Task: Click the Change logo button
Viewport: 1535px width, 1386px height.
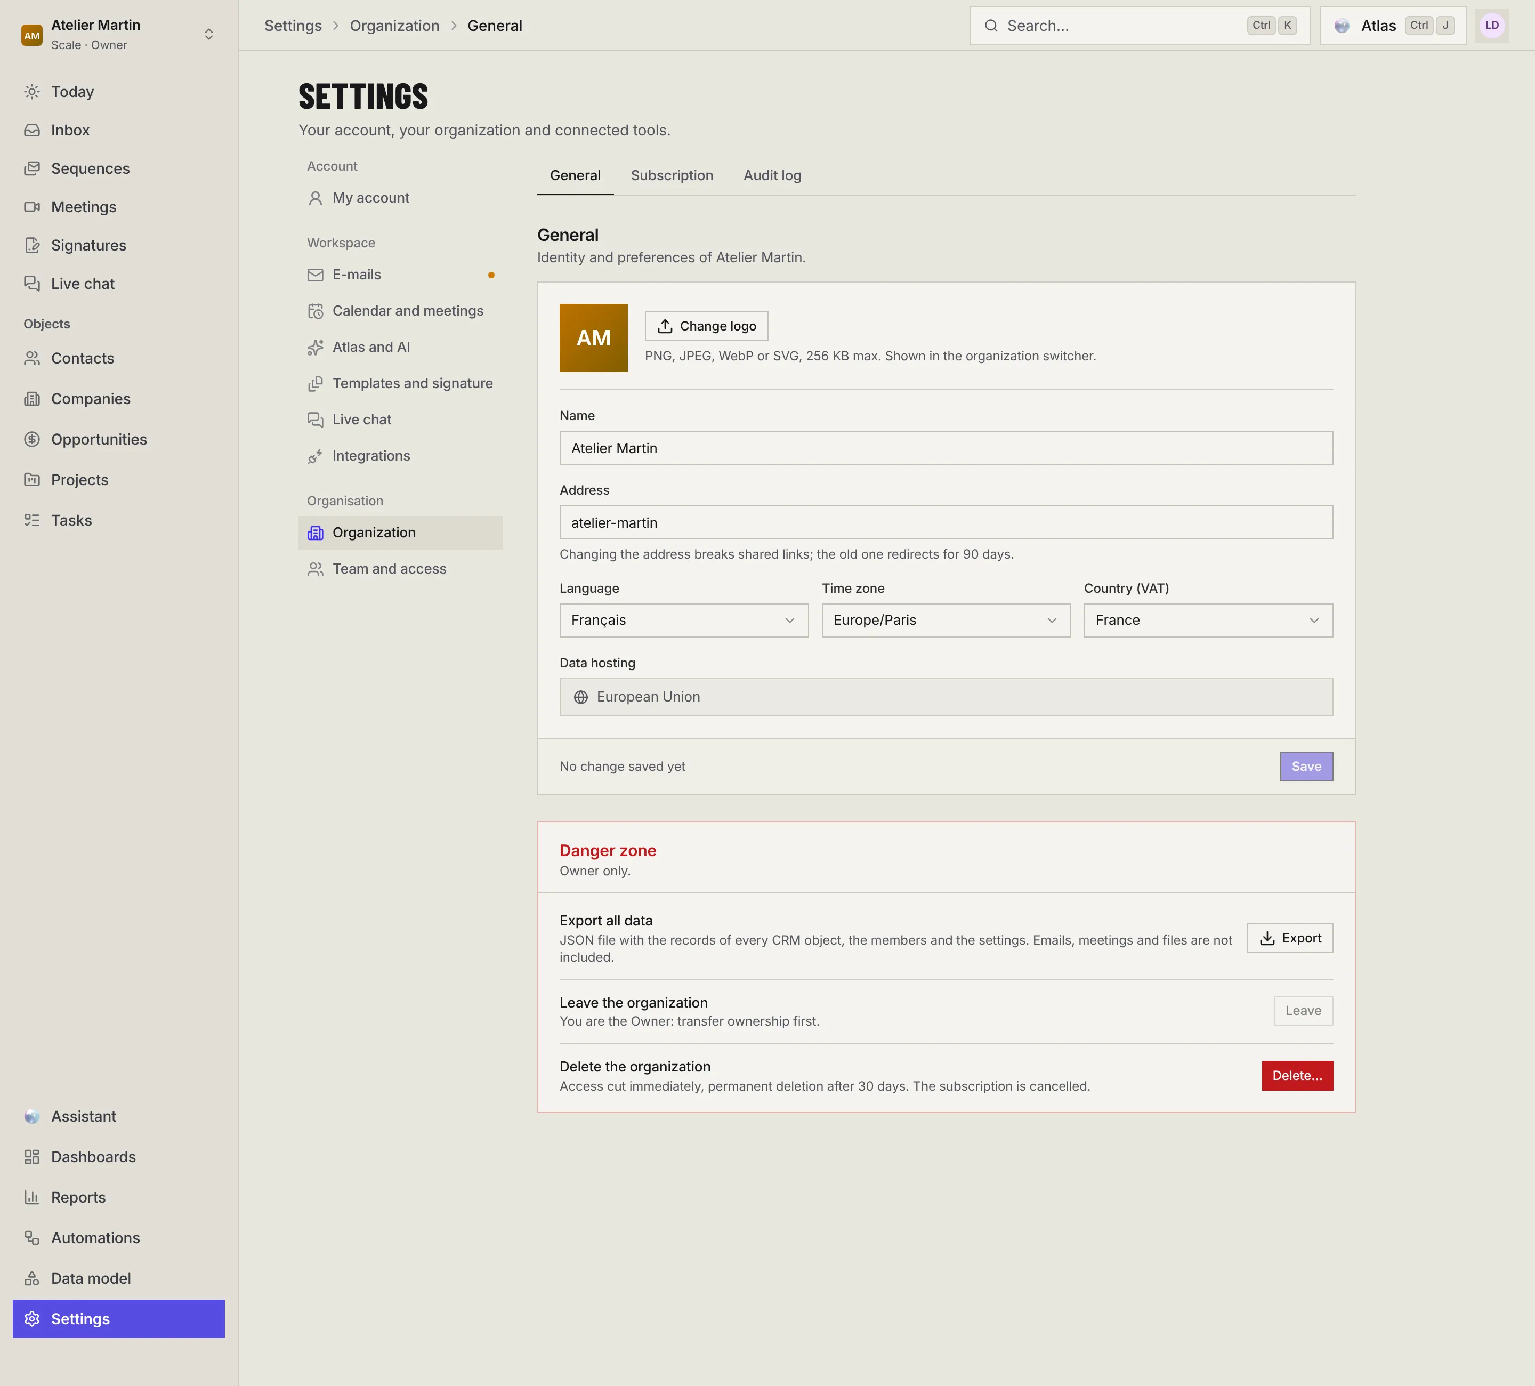Action: [706, 326]
